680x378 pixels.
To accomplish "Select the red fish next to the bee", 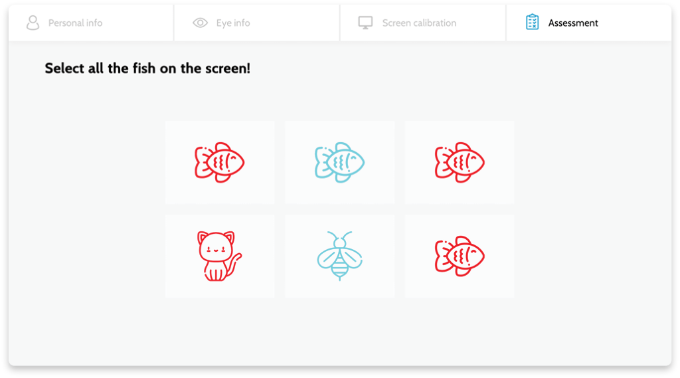I will [460, 256].
